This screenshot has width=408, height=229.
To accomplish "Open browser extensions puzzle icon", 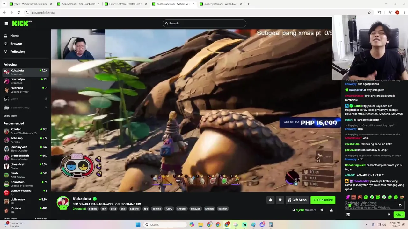I will 379,13.
